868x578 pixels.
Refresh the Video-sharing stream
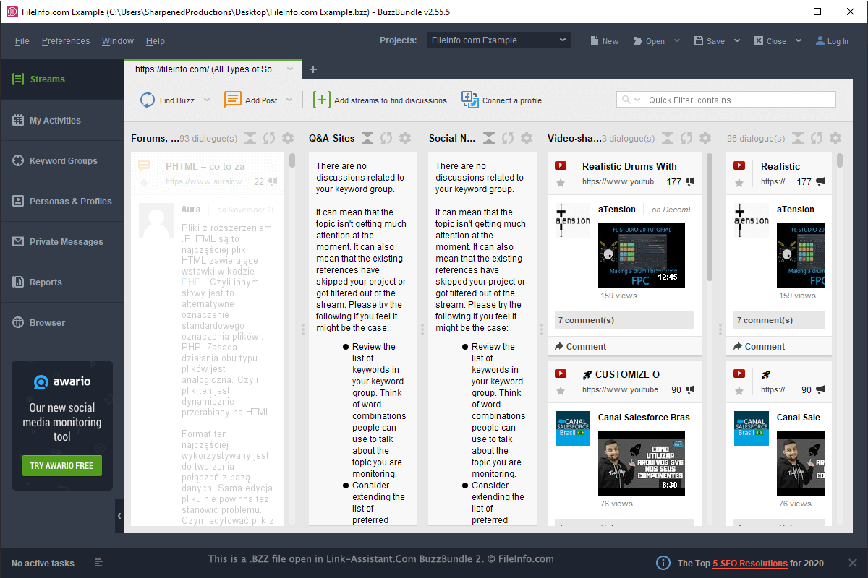point(687,138)
